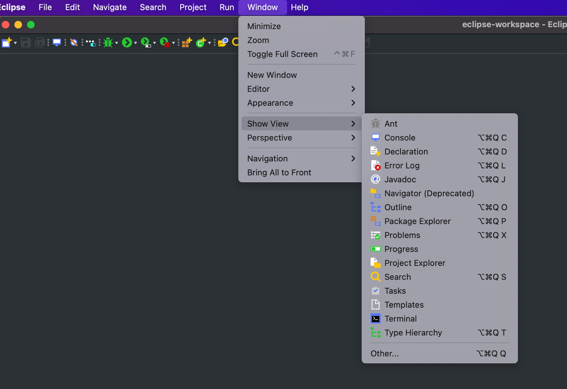567x389 pixels.
Task: Open the Outline view
Action: pyautogui.click(x=440, y=208)
